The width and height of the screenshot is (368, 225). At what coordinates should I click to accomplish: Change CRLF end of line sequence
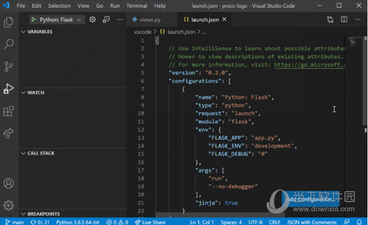pyautogui.click(x=274, y=222)
